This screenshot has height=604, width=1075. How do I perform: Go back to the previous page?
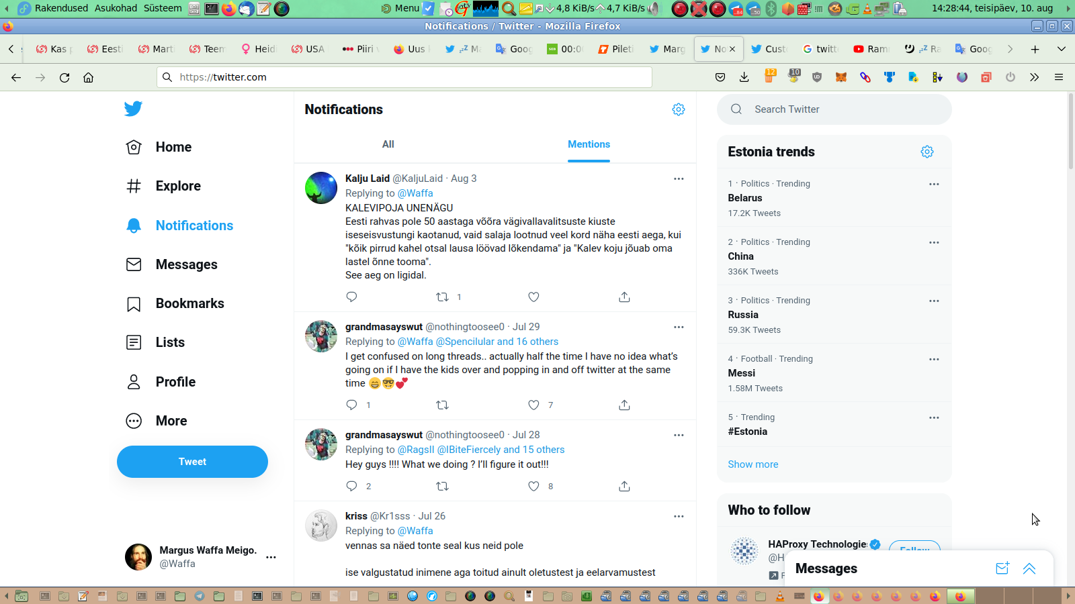(x=16, y=77)
